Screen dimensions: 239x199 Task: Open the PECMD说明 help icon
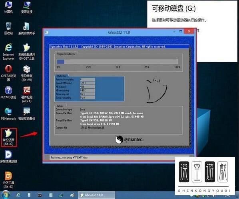tap(8, 93)
